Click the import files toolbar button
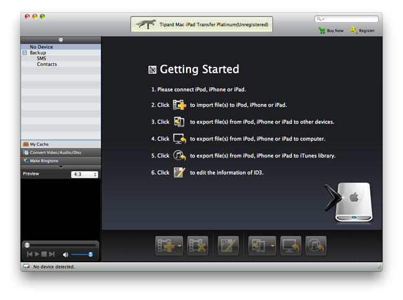Screen dimensions: 403x300 (166, 246)
